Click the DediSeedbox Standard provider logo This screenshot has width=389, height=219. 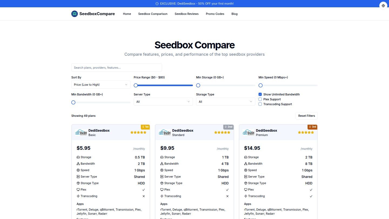(165, 132)
